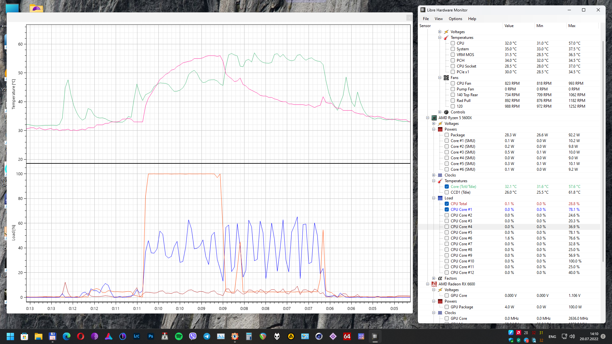612x344 pixels.
Task: Click the AMD Ryzen 5 5600X chip icon
Action: pyautogui.click(x=434, y=118)
